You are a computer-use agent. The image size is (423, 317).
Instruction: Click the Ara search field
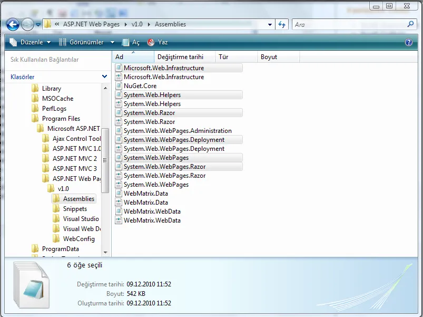[349, 25]
